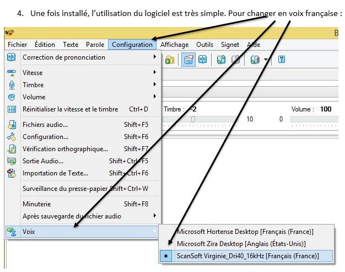Open the Outils menu
The width and height of the screenshot is (345, 272).
tap(204, 45)
